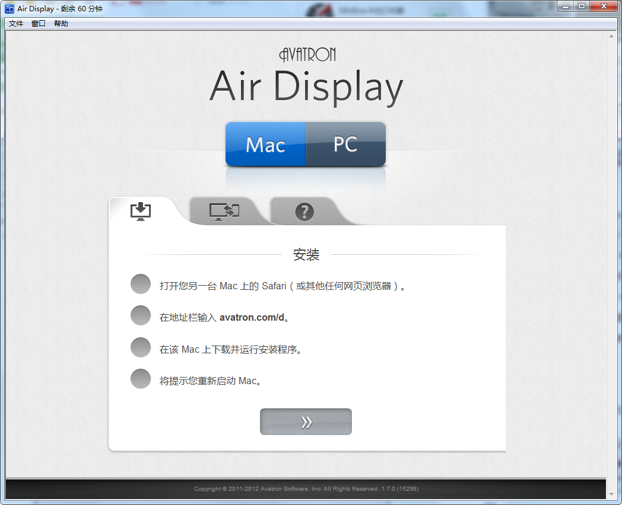
Task: Switch platform to PC
Action: 345,145
